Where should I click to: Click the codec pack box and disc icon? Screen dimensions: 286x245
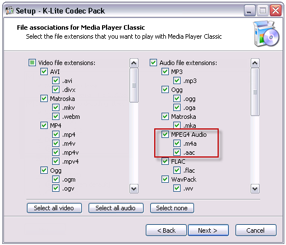[266, 34]
